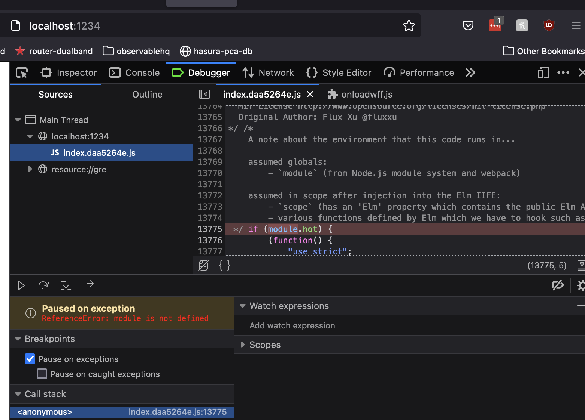
Task: Click the blackbox source icon
Action: 203,265
